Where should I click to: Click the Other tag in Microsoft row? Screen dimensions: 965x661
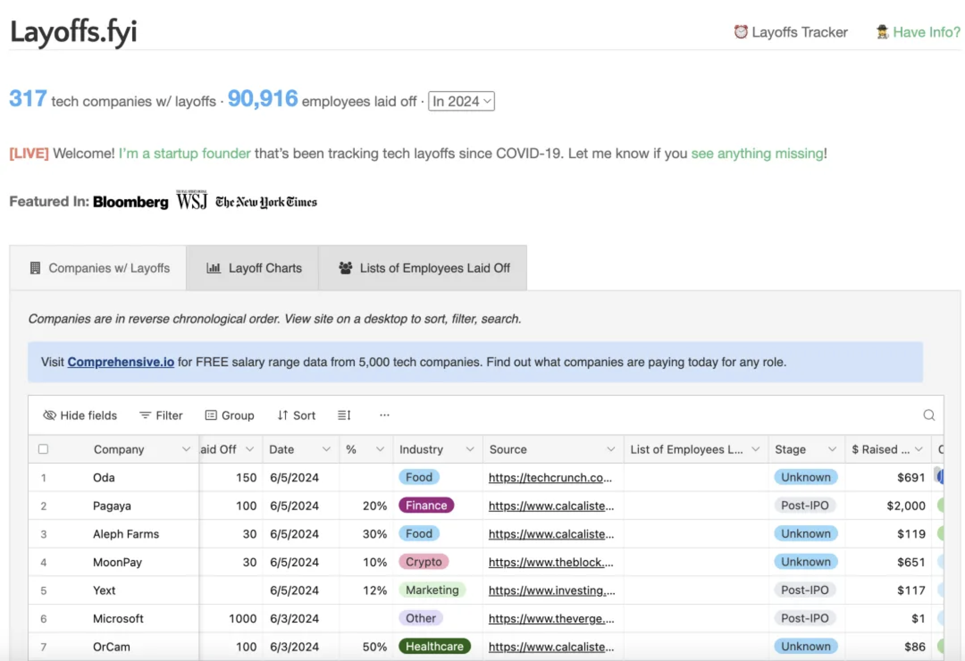coord(420,618)
